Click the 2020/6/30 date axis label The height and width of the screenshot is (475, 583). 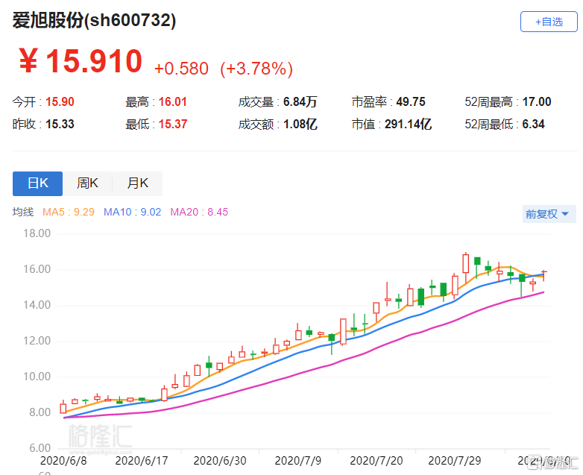220,461
